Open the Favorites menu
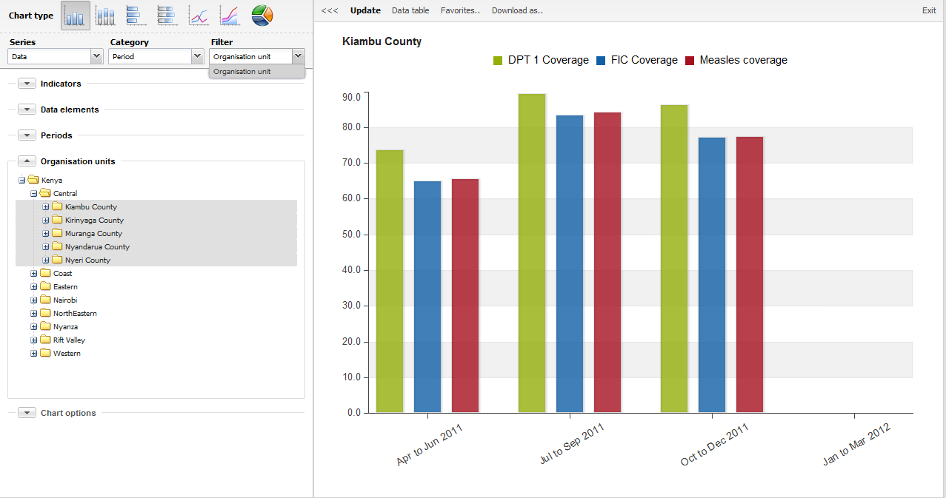This screenshot has width=946, height=498. (x=460, y=10)
